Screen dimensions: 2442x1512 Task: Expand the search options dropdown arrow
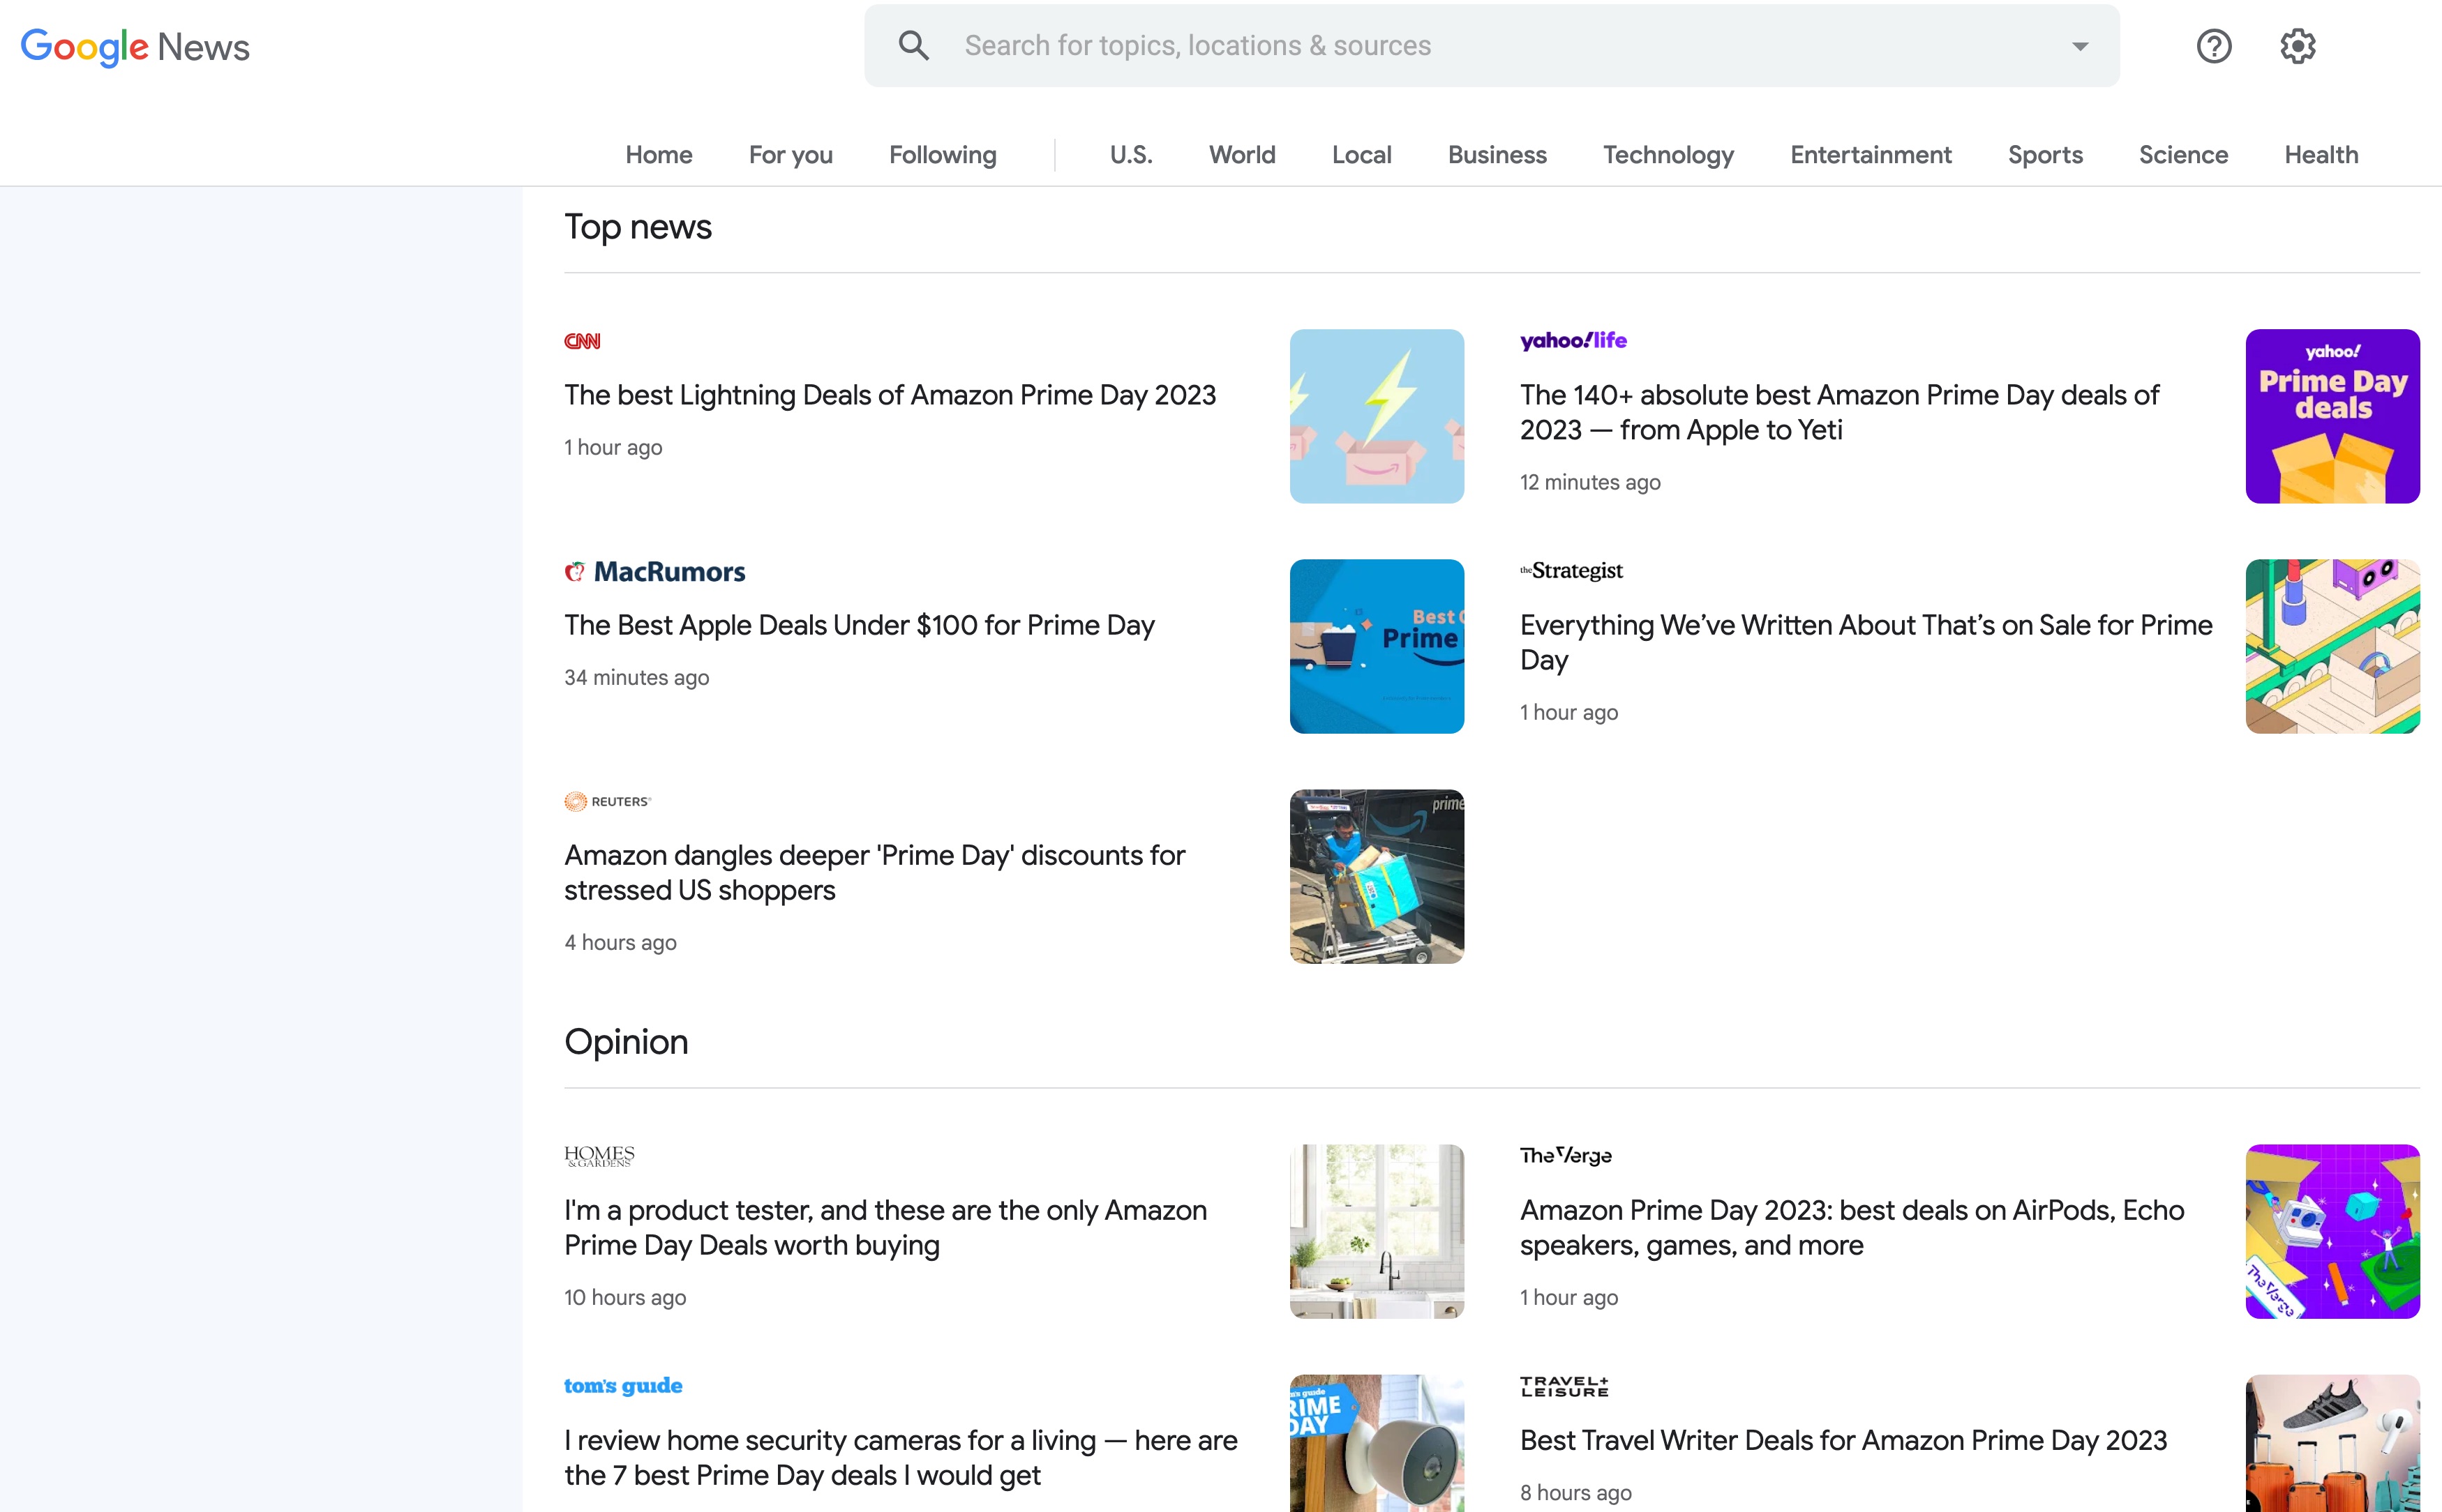click(2080, 46)
